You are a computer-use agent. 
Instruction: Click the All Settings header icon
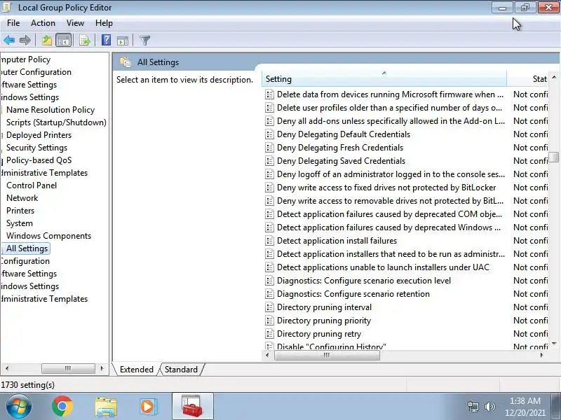click(126, 62)
